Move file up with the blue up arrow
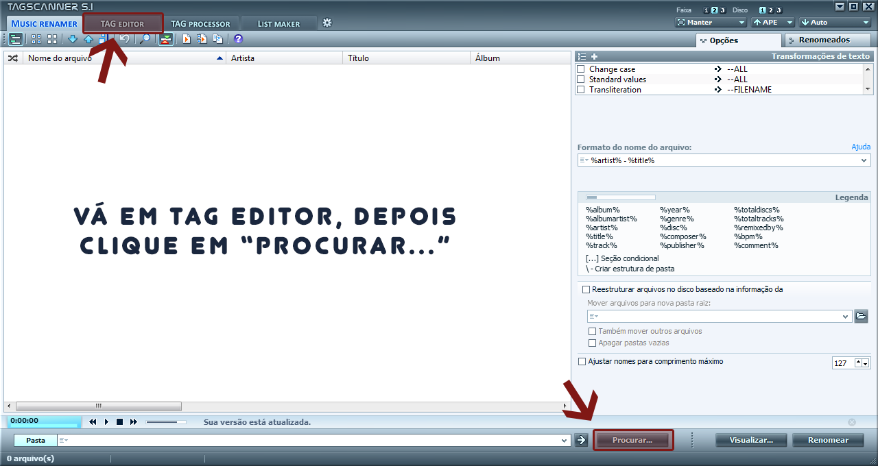878x466 pixels. click(88, 39)
